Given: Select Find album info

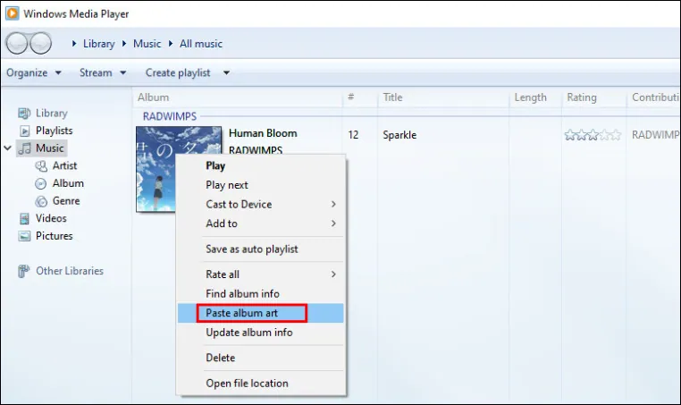Looking at the screenshot, I should tap(261, 294).
